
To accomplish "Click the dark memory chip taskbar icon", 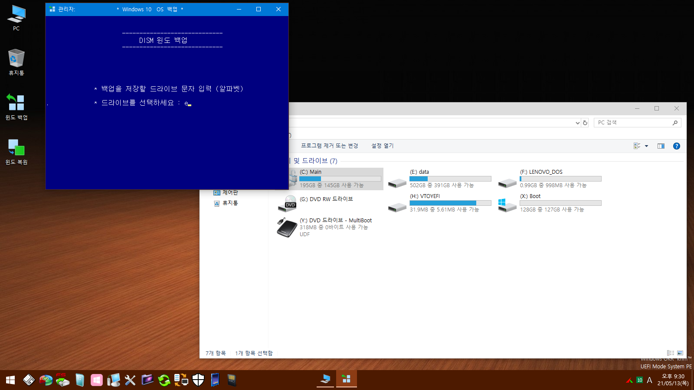I will pyautogui.click(x=232, y=380).
